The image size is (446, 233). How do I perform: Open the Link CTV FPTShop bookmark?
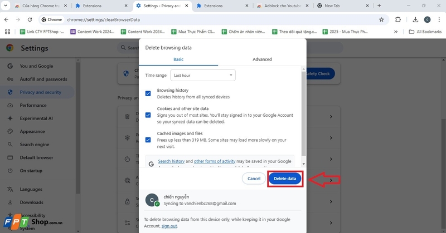tap(42, 32)
